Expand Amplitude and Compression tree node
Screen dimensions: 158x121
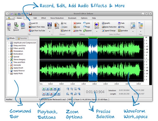click(9, 43)
